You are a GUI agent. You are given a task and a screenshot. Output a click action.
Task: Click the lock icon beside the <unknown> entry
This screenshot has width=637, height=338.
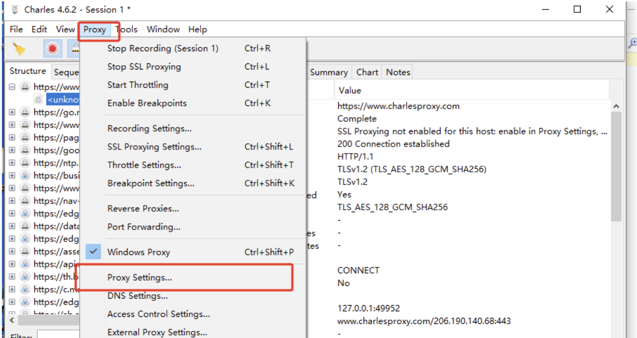38,100
